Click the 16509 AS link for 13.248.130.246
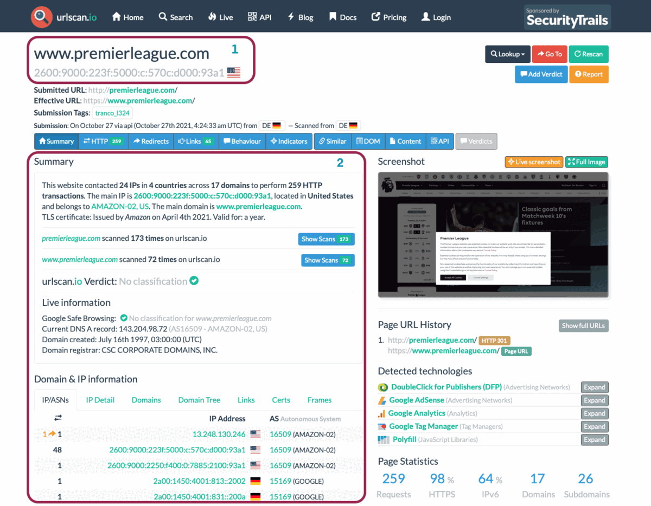651x506 pixels. (280, 434)
